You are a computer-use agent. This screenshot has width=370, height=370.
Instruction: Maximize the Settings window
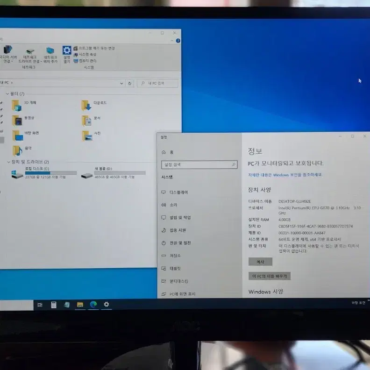352,136
